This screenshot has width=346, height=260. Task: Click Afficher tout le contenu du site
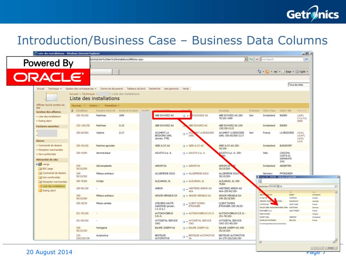pos(51,106)
